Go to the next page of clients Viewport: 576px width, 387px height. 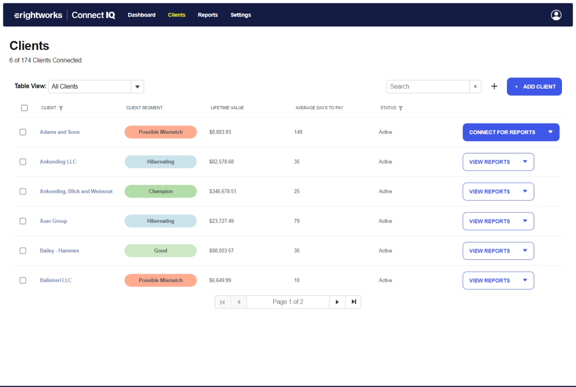[x=337, y=301]
